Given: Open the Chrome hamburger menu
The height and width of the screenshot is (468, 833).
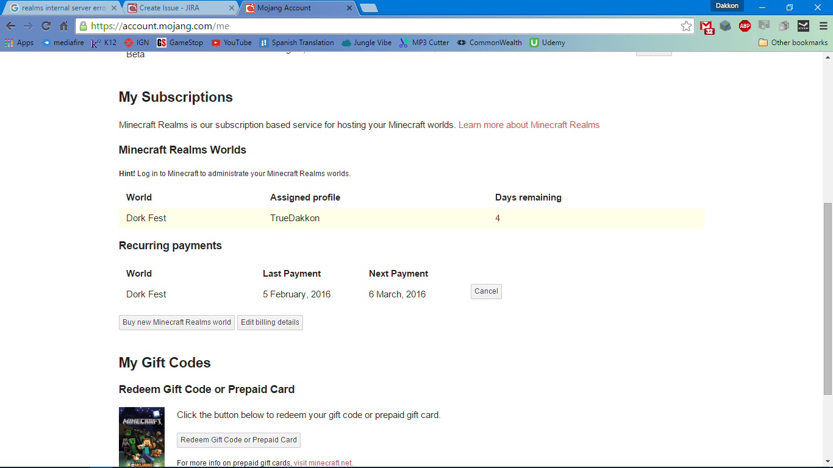Looking at the screenshot, I should tap(823, 26).
